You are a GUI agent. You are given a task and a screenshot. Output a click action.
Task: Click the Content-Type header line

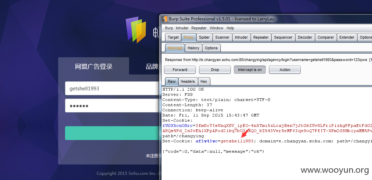pos(216,100)
